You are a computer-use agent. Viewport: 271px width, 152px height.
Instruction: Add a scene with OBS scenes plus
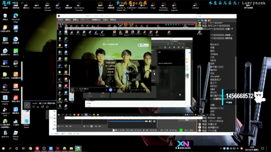[x=59, y=126]
